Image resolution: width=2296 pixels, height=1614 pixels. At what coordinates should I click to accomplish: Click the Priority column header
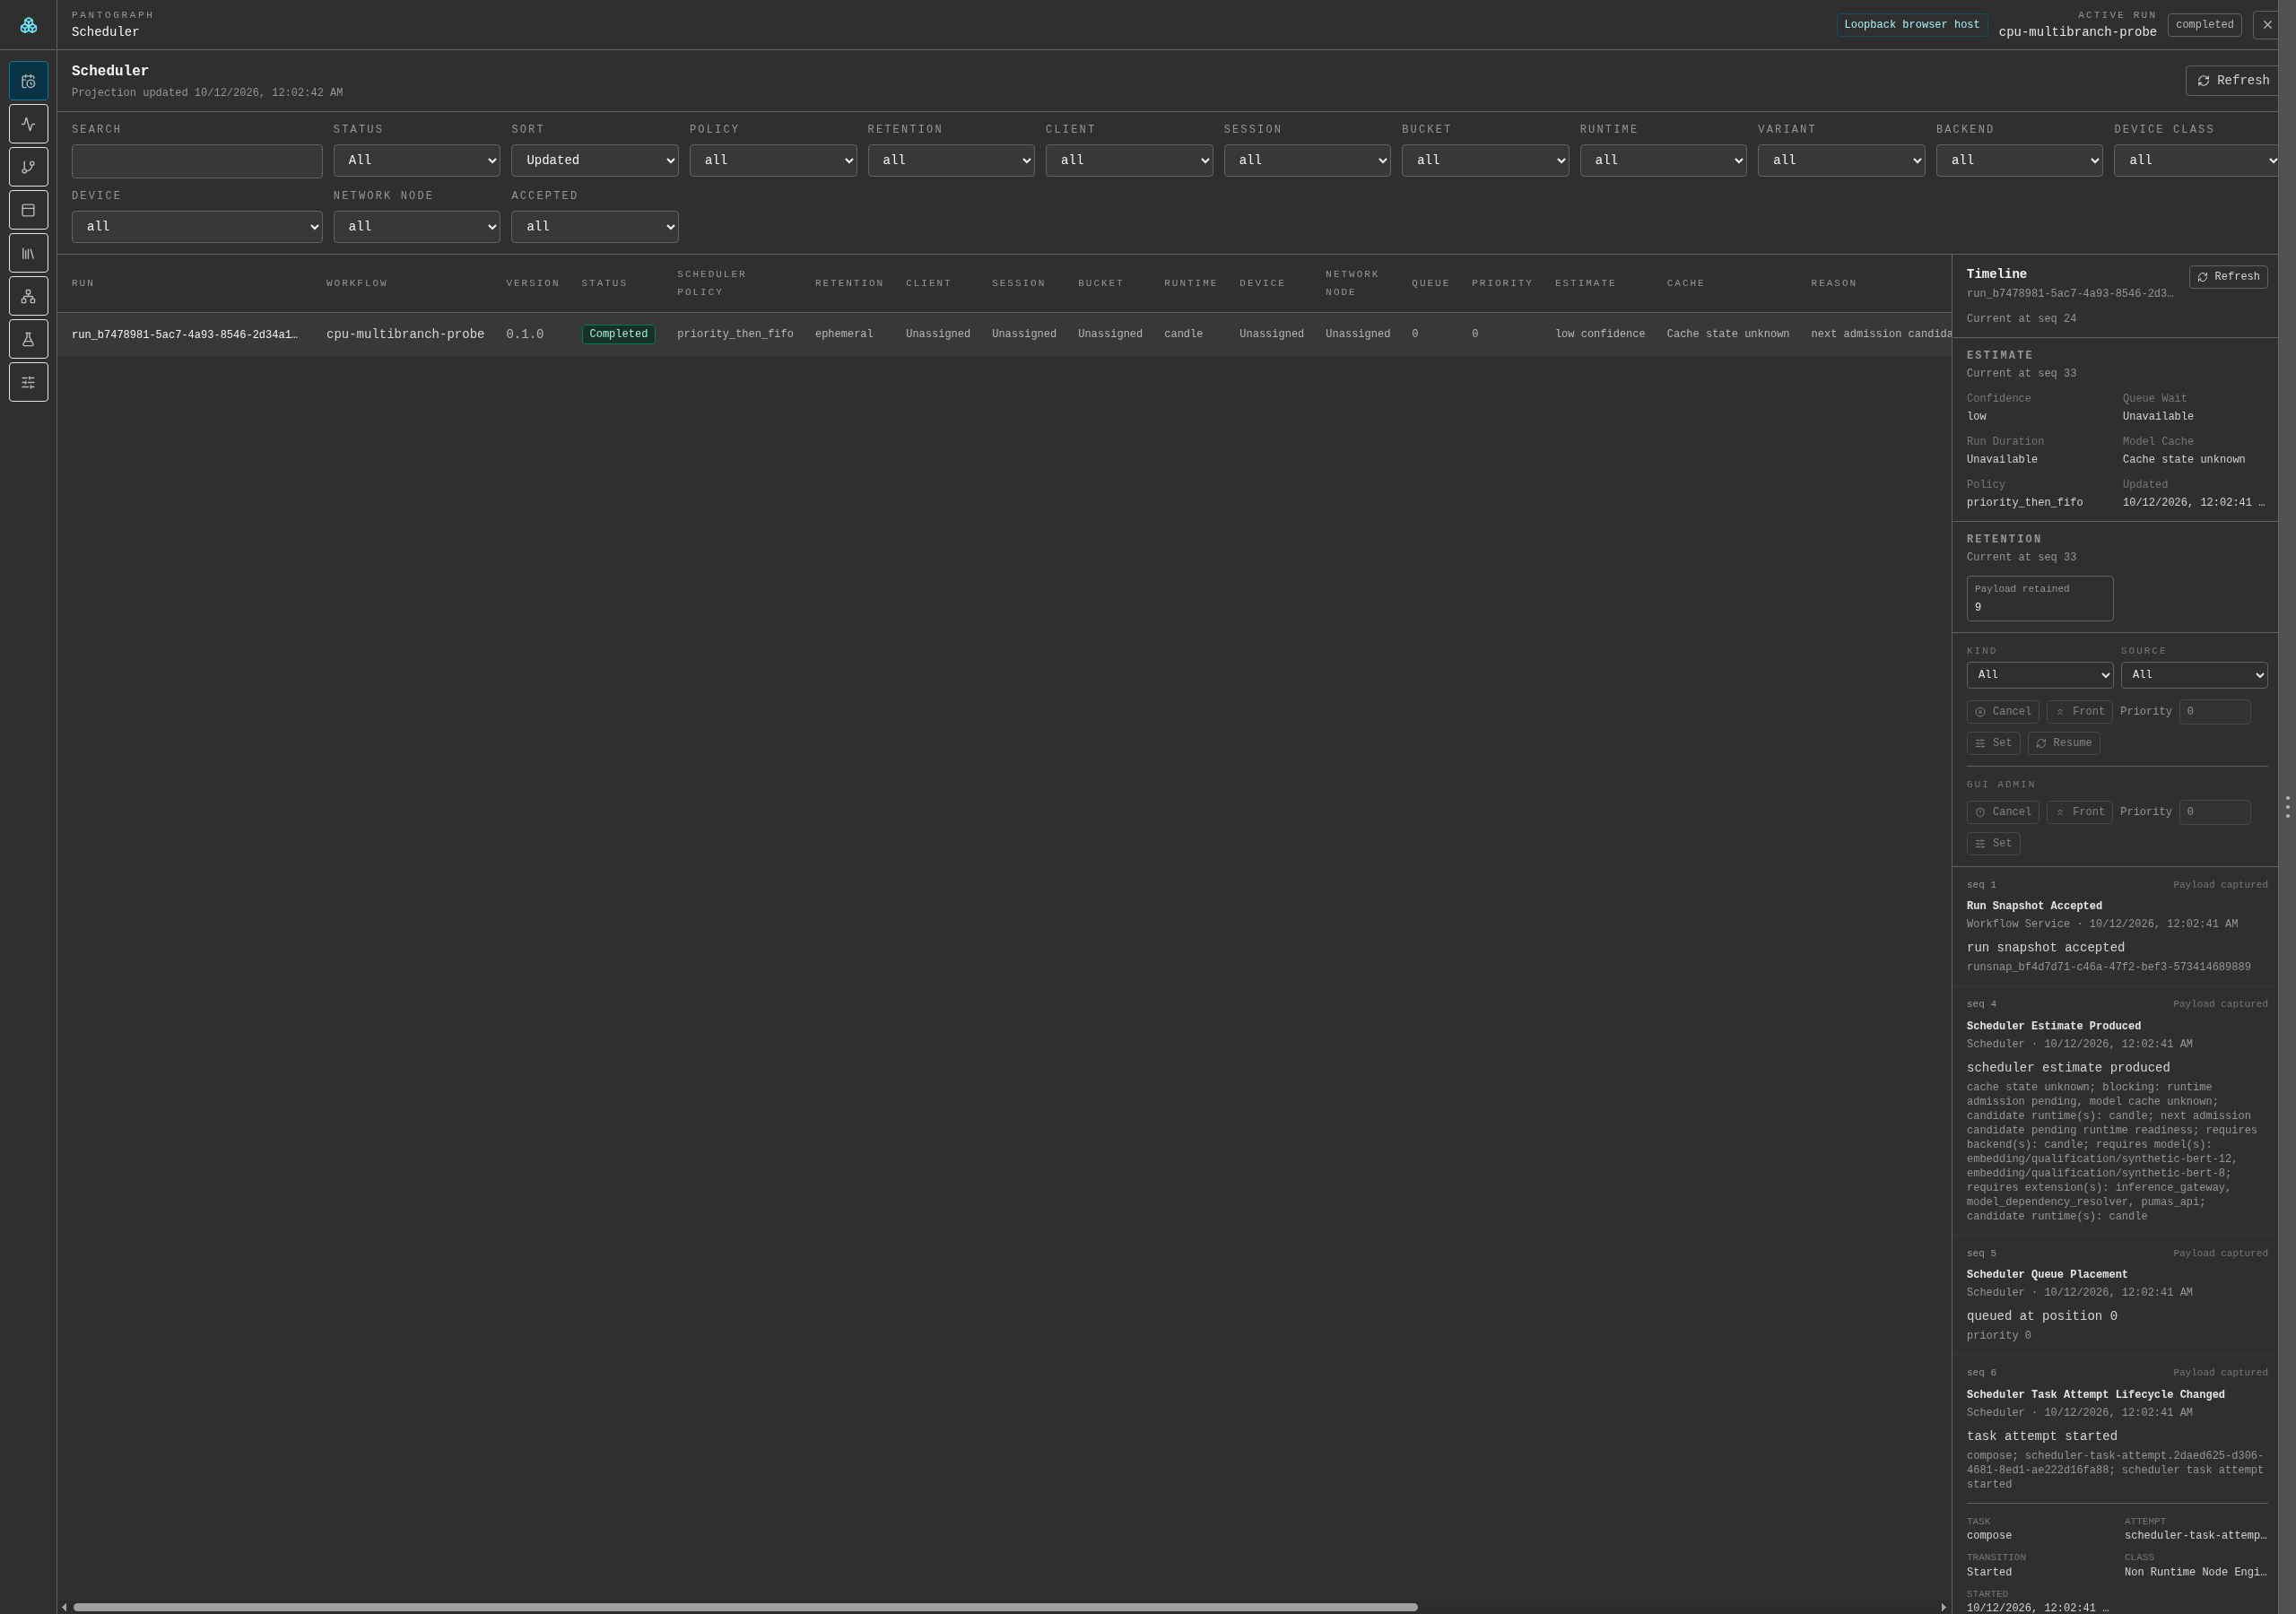1502,283
